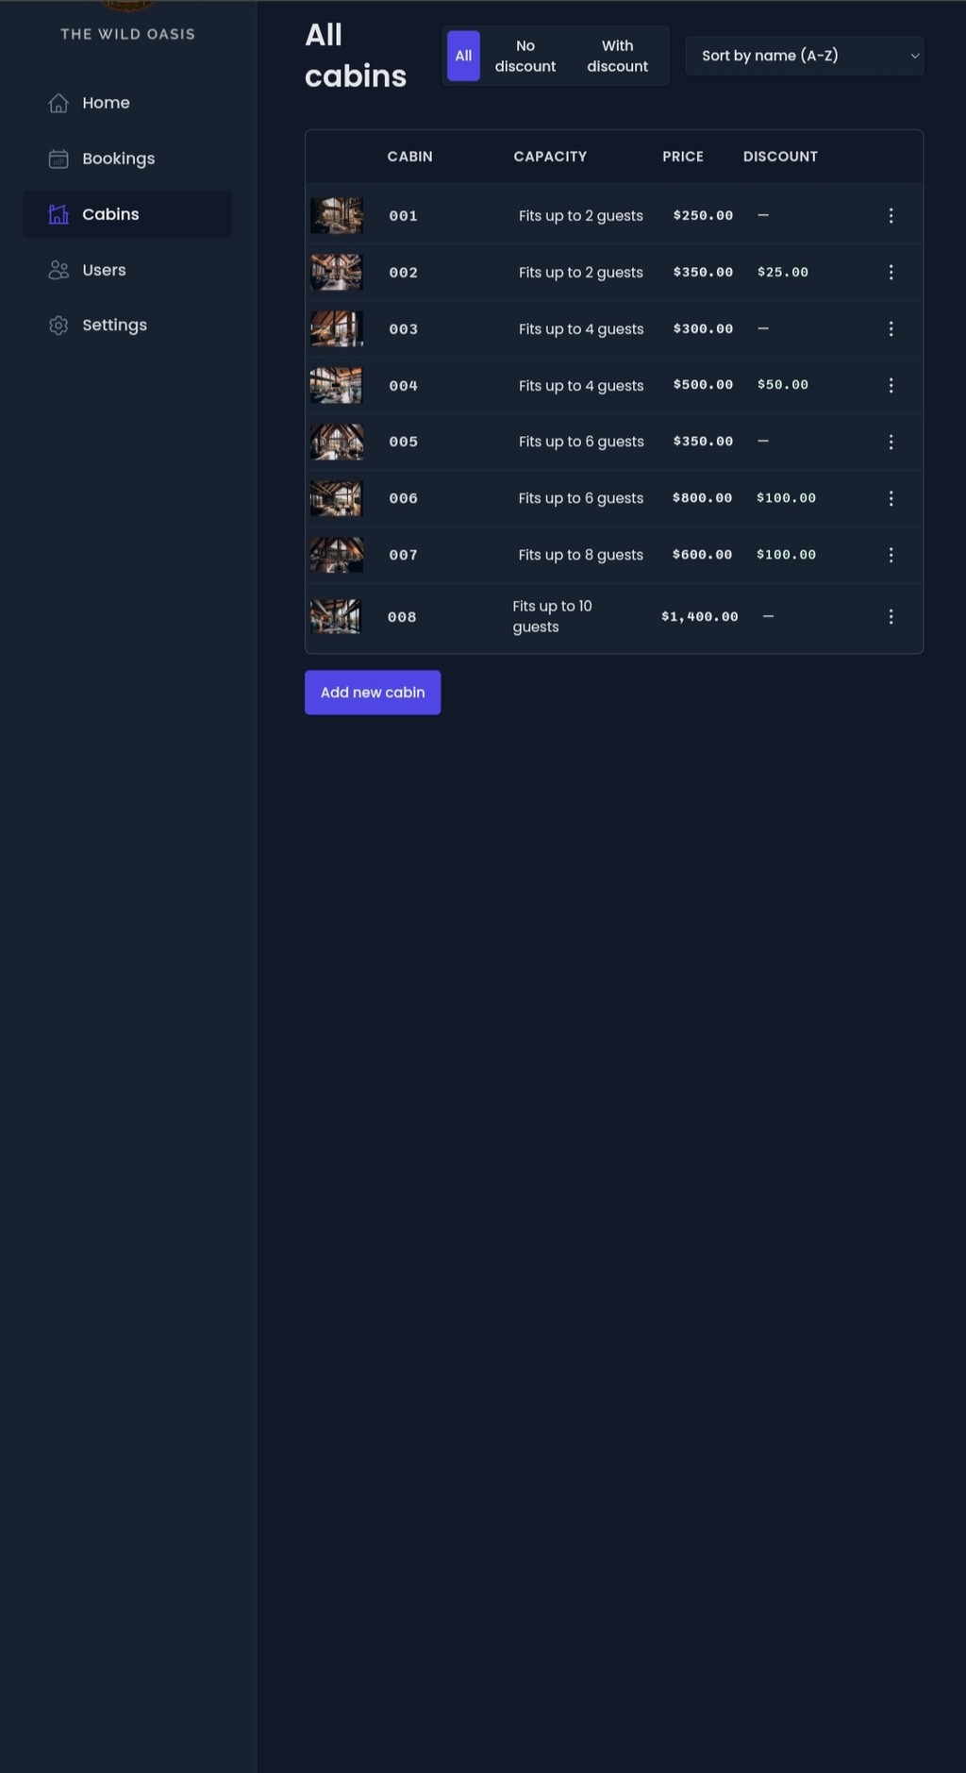Screen dimensions: 966x1773
Task: Open the three-dot menu for cabin 008
Action: coord(891,616)
